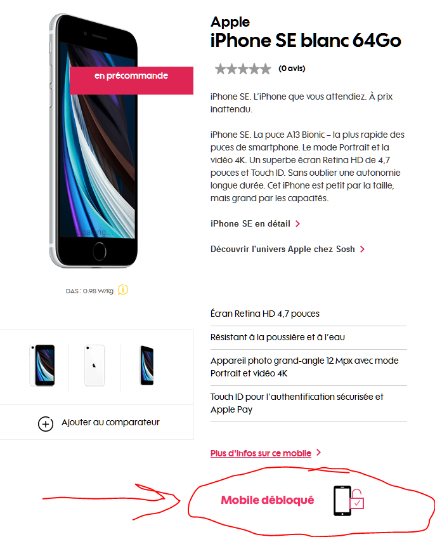
Task: Click the en précommande red banner
Action: click(x=131, y=81)
